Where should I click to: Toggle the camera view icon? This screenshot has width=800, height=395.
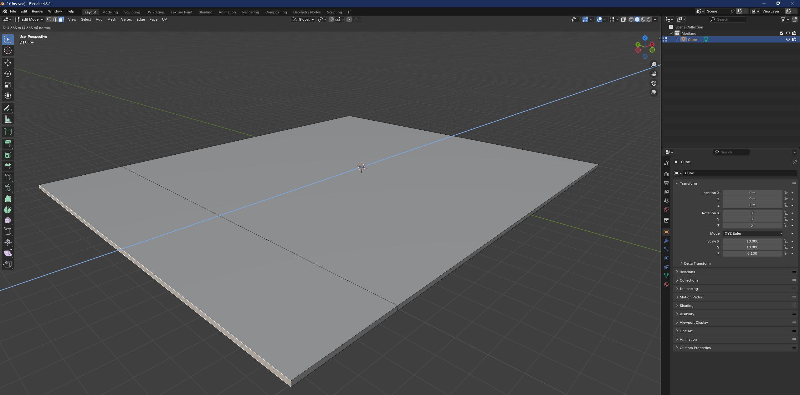pos(654,83)
